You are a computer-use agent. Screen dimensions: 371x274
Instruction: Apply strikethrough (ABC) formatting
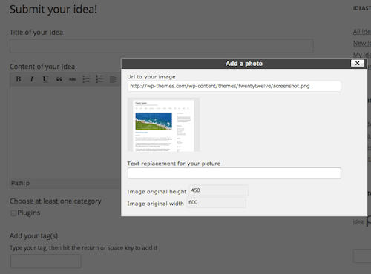point(73,79)
